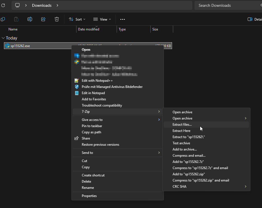Copy the selected file using toolbar icon
Screen dimensions: 262x208
coord(3,19)
